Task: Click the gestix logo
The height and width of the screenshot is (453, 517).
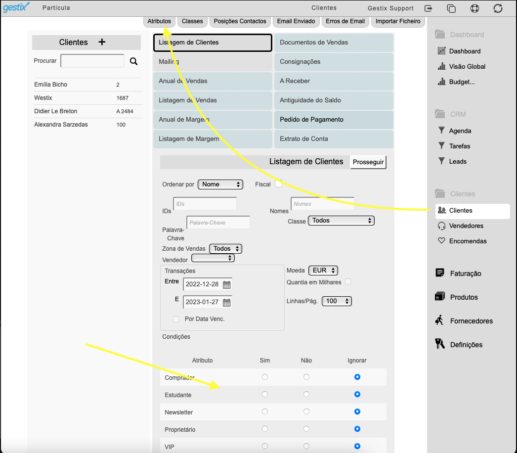Action: [x=16, y=7]
